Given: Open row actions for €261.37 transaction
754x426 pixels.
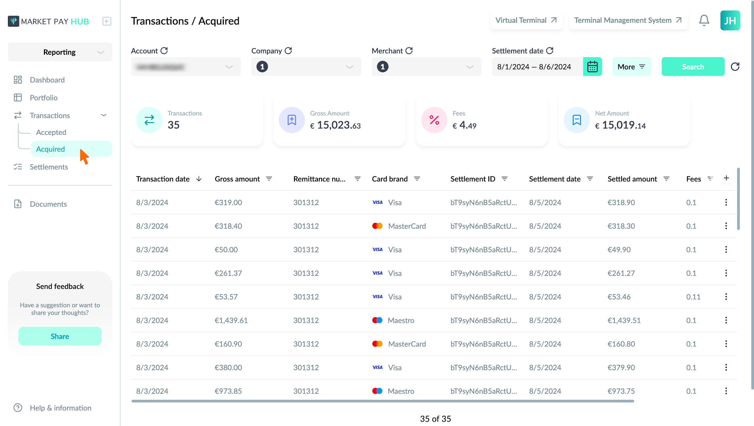Looking at the screenshot, I should (726, 273).
